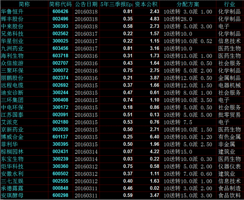This screenshot has width=244, height=200.
Task: Select stock name 承德露露
Action: coord(12,188)
